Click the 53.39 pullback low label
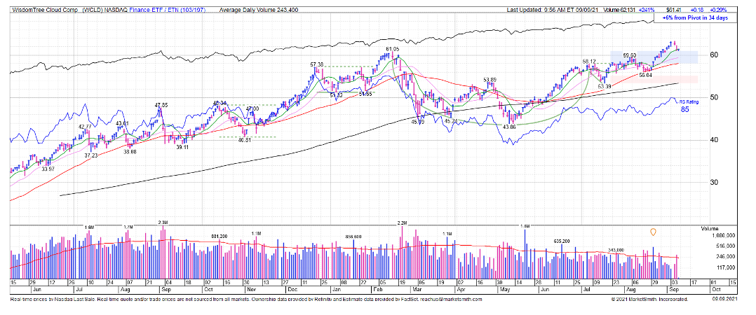This screenshot has width=756, height=315. coord(605,86)
